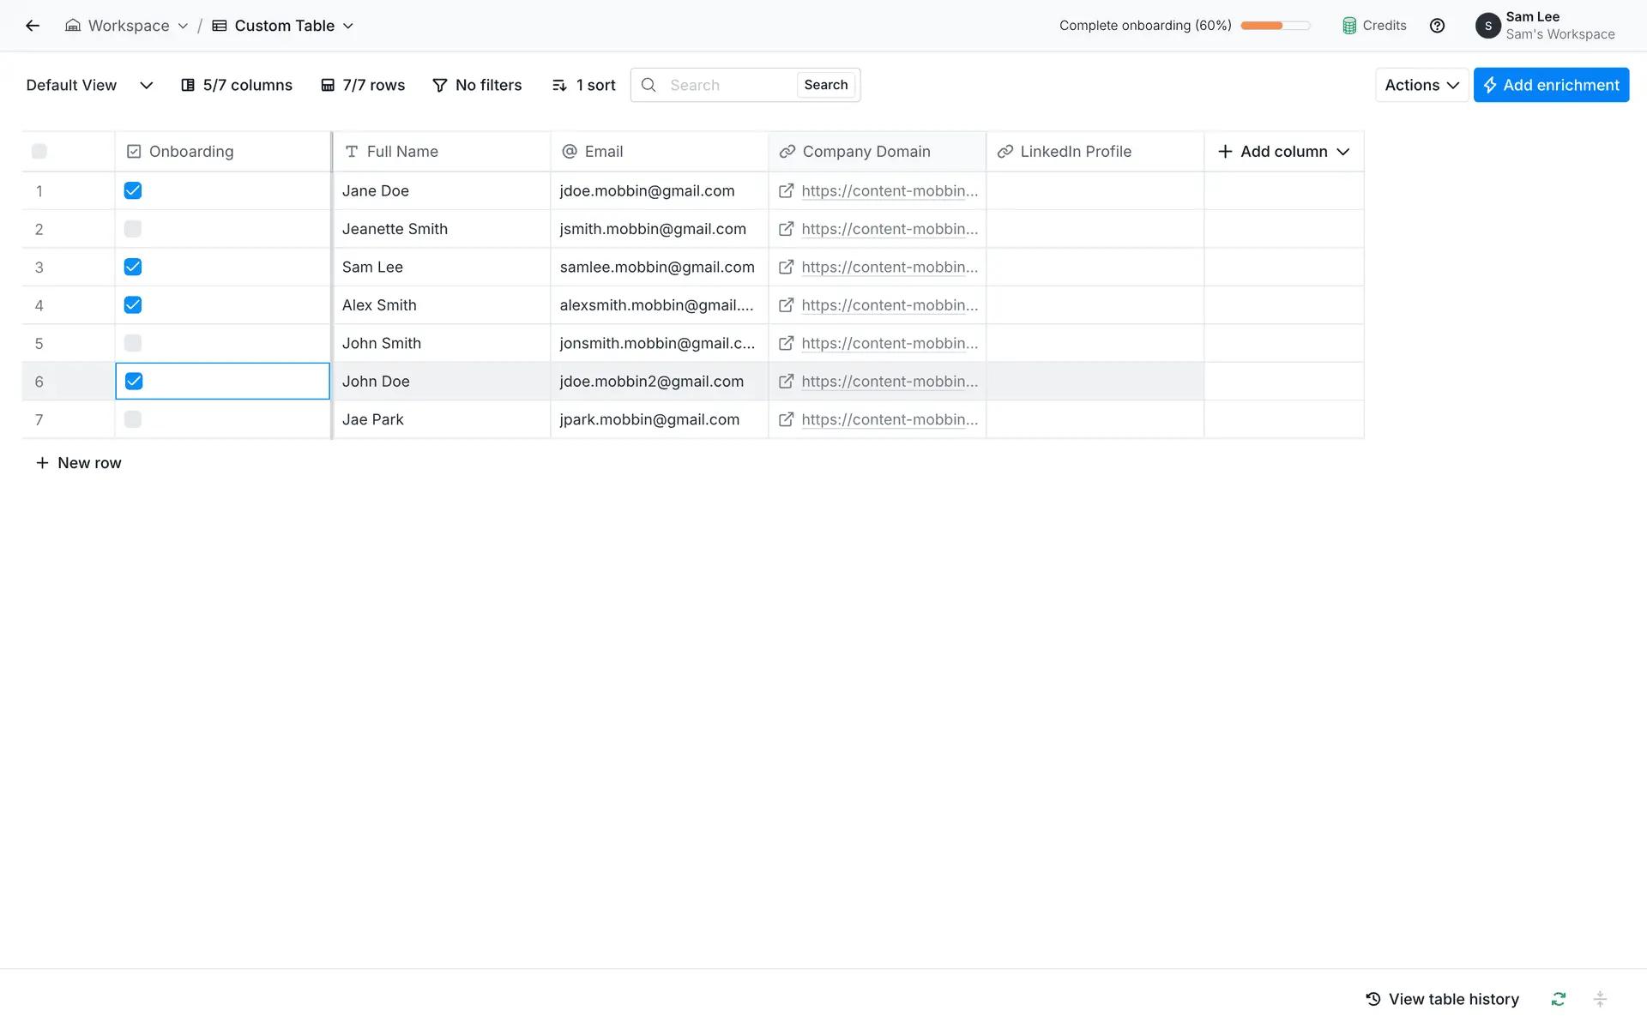Check Onboarding box for Jeanette Smith
The height and width of the screenshot is (1029, 1647).
[133, 229]
